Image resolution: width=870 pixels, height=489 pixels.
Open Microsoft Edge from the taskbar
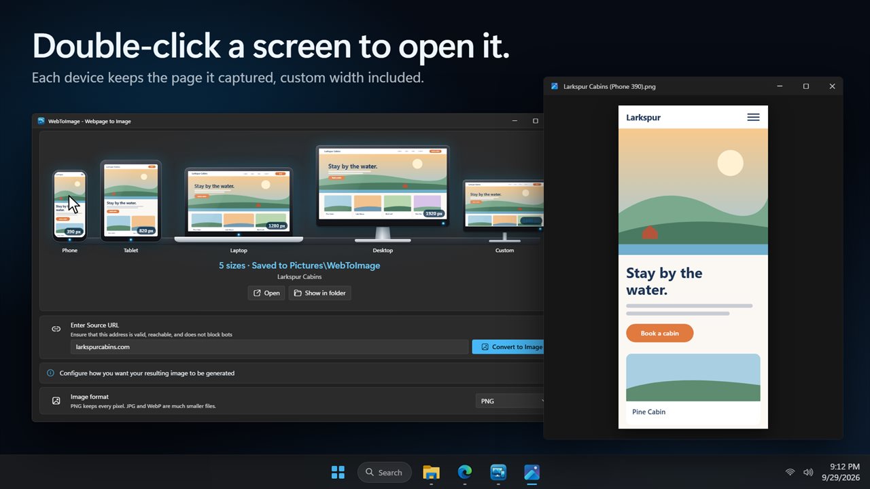pyautogui.click(x=465, y=472)
